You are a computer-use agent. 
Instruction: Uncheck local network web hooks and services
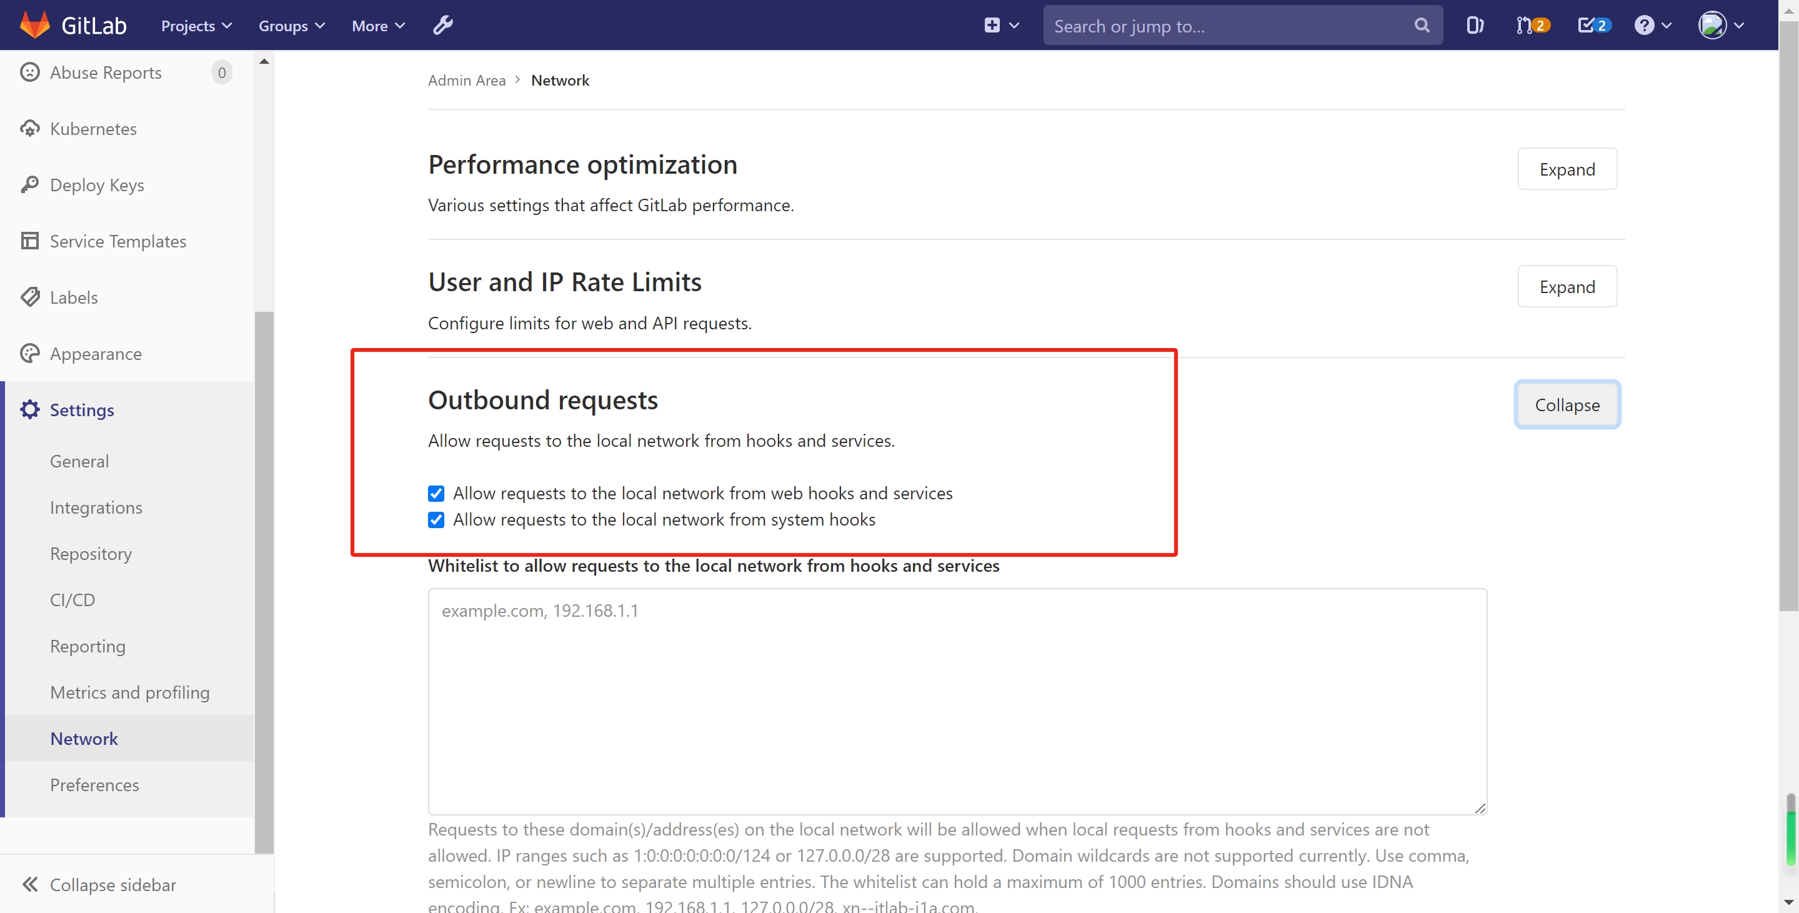point(436,494)
